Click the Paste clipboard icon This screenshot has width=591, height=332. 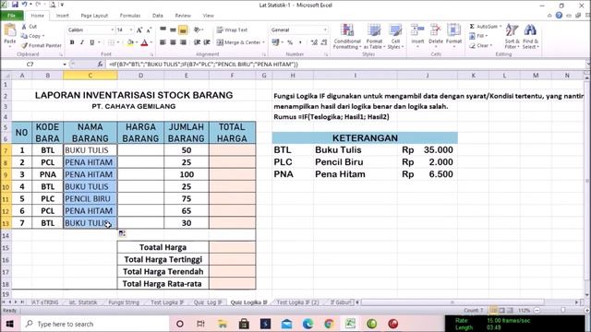10,30
